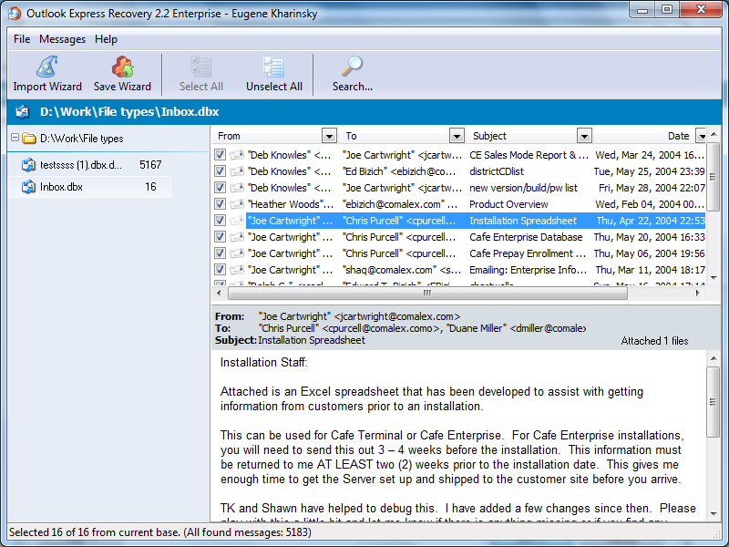Minimize the Outlook Express Recovery window
The width and height of the screenshot is (729, 547).
point(642,10)
